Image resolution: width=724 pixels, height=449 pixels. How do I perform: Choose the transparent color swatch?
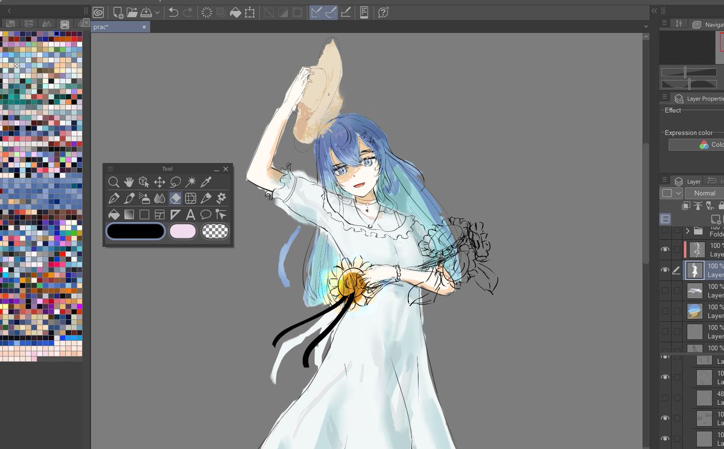pos(215,231)
